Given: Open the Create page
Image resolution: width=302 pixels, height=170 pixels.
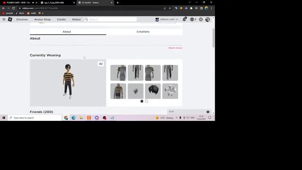Looking at the screenshot, I should point(61,19).
